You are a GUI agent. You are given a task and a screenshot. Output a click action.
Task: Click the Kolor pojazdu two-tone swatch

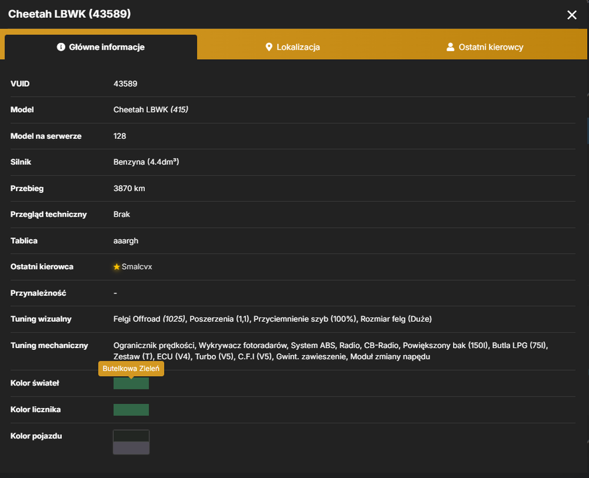click(x=131, y=442)
